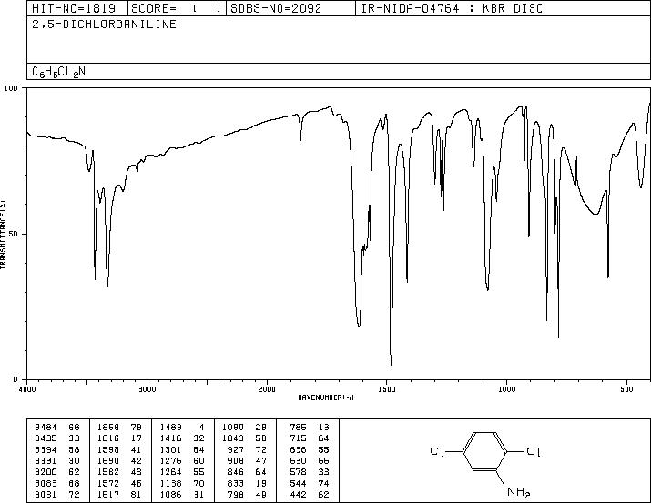Viewport: 651px width, 503px height.
Task: Click the 500 wavenumber axis label
Action: (x=627, y=389)
